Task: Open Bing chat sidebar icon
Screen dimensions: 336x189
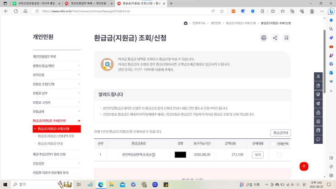Action: [x=331, y=11]
